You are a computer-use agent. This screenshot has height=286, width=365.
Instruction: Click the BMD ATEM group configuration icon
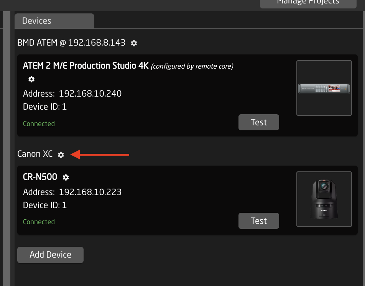click(133, 43)
